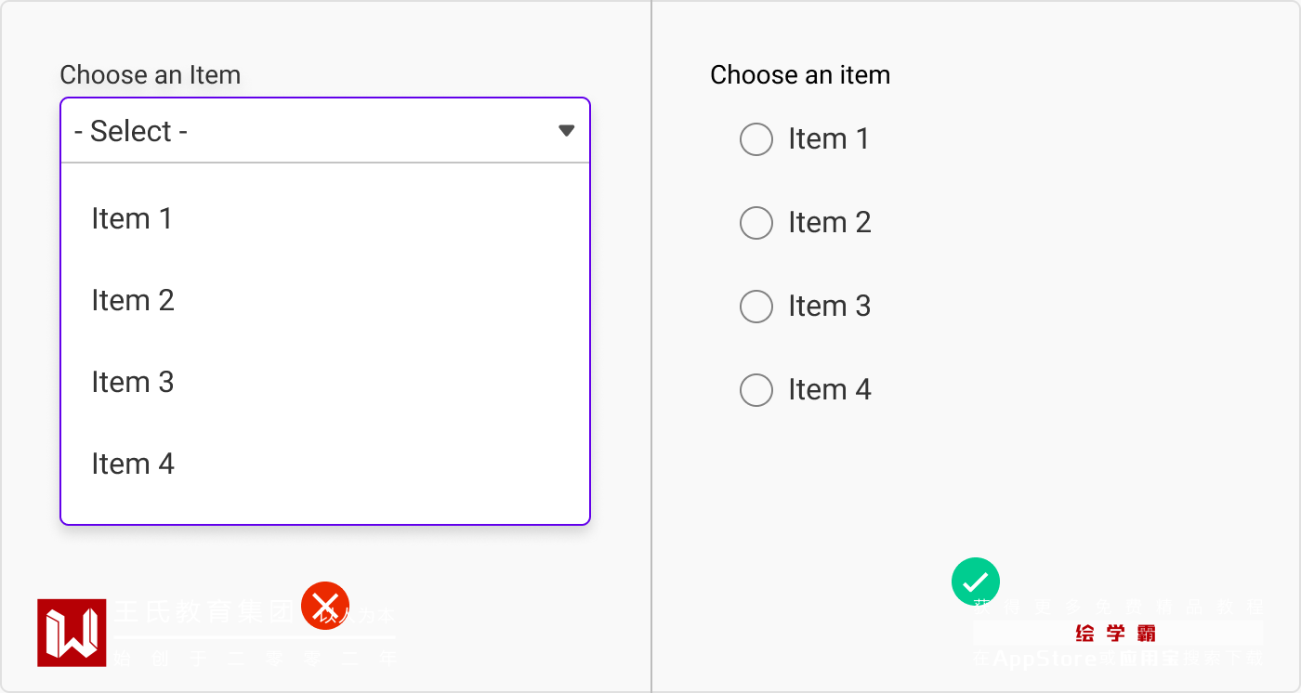
Task: Click the 'Choose an item' radio group heading
Action: [800, 75]
